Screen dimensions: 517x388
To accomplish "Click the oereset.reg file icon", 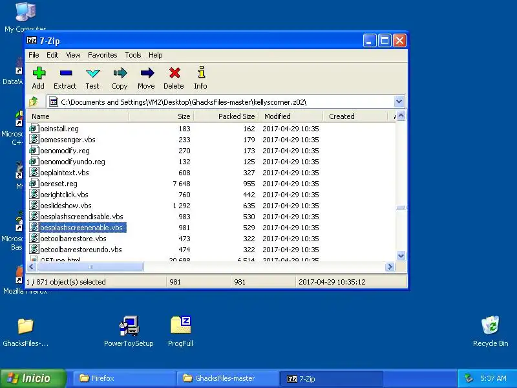I will (x=34, y=184).
